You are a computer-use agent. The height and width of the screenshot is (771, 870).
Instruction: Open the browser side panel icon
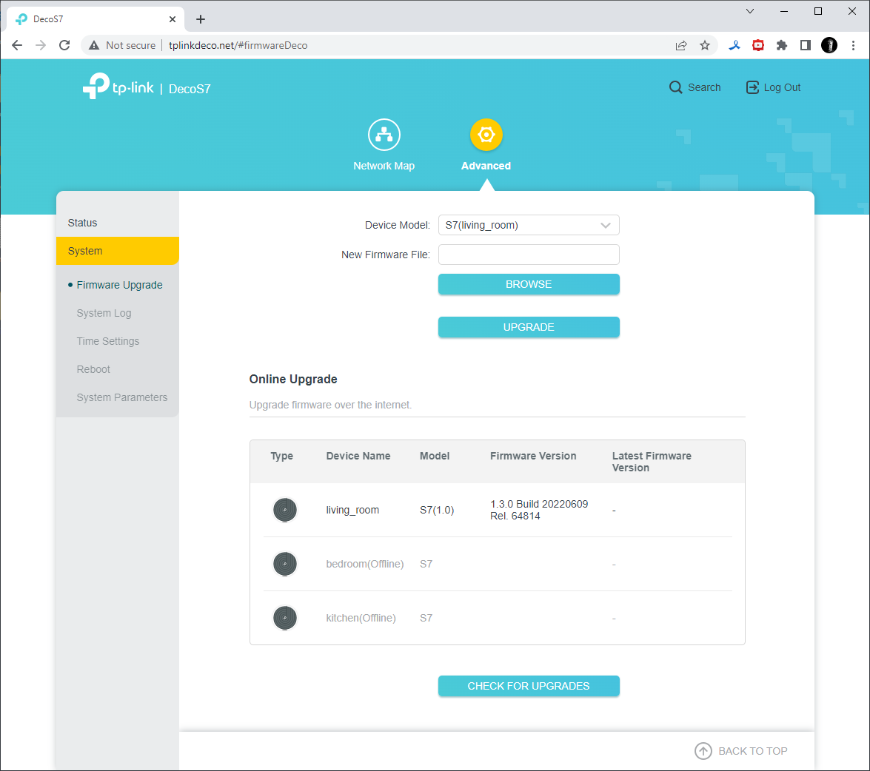pyautogui.click(x=805, y=45)
